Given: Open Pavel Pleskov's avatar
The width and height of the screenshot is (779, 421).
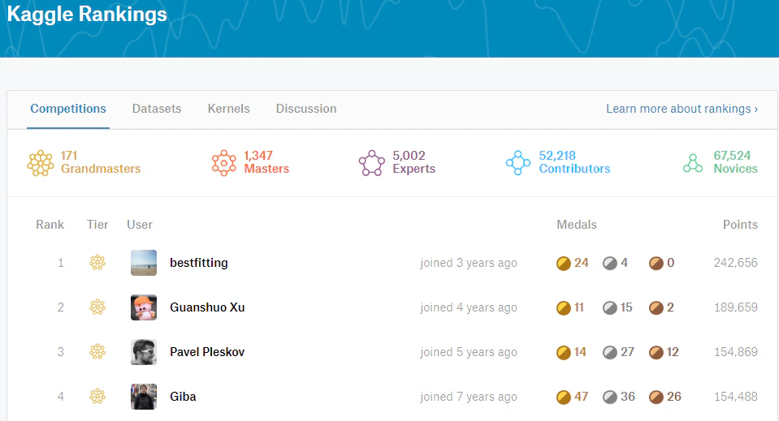Looking at the screenshot, I should coord(144,352).
